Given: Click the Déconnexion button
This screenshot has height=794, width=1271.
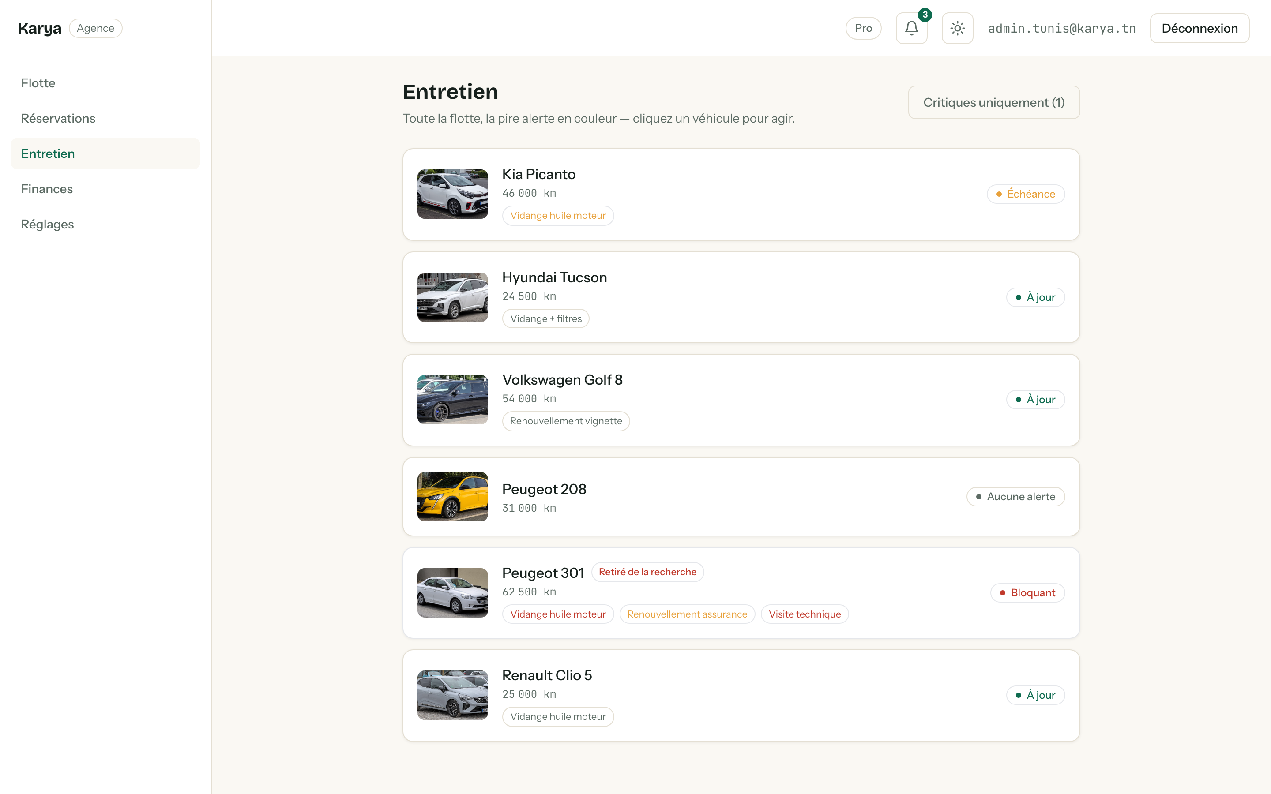Looking at the screenshot, I should [x=1199, y=28].
